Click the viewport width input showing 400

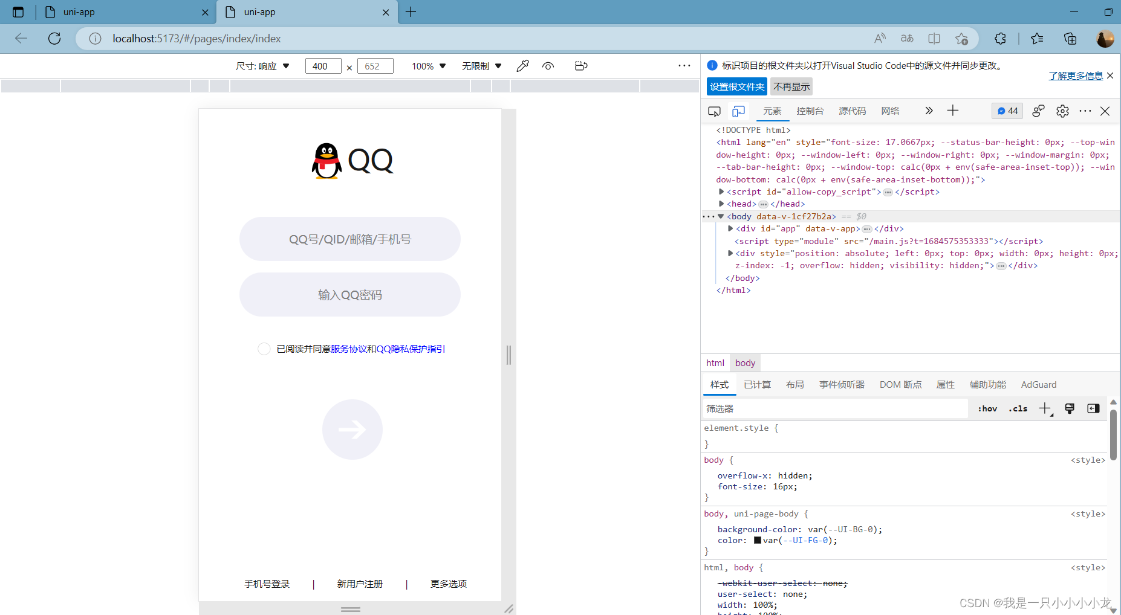click(x=322, y=66)
